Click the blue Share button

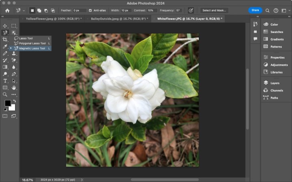[x=255, y=10]
